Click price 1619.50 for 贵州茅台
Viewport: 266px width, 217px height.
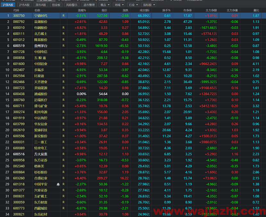[x=101, y=46]
